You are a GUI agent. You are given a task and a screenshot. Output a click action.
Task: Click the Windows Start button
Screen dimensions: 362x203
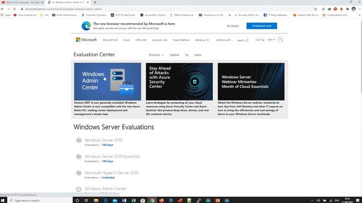pyautogui.click(x=3, y=201)
